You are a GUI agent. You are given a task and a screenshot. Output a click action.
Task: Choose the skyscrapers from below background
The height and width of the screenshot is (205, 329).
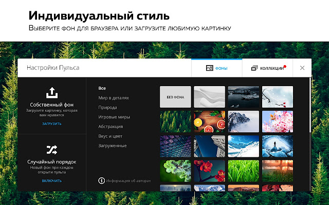[209, 146]
